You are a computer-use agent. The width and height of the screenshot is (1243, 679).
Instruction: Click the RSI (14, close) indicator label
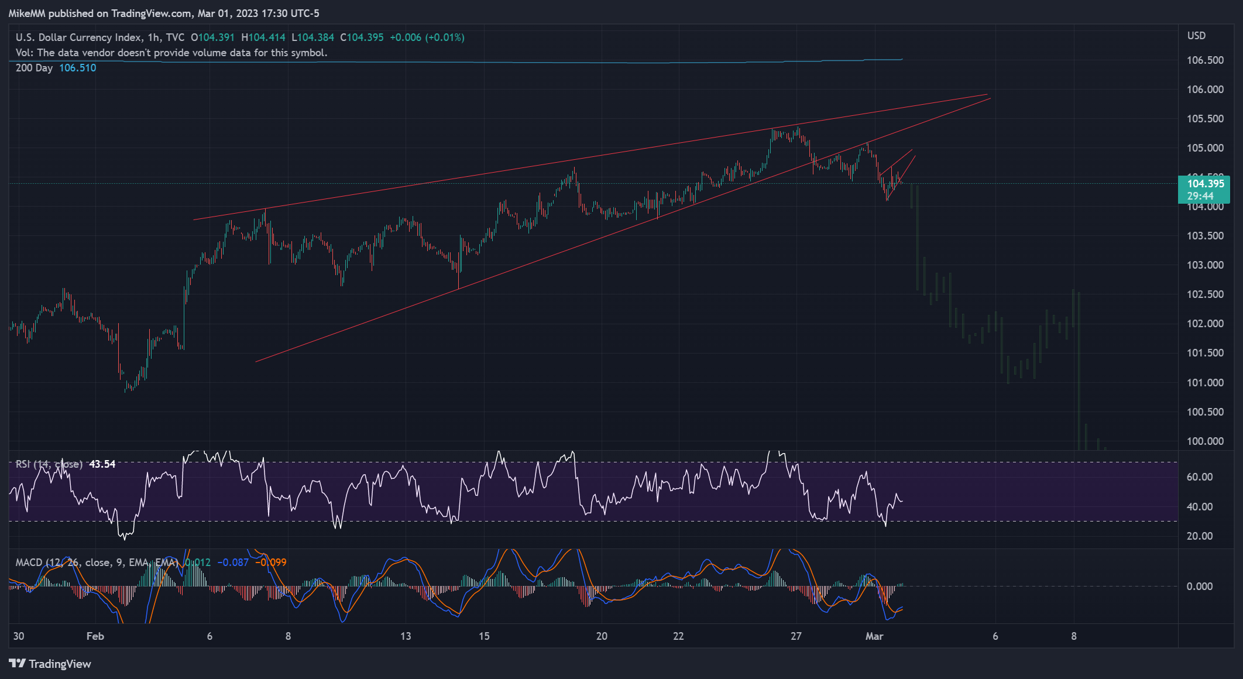pyautogui.click(x=49, y=464)
